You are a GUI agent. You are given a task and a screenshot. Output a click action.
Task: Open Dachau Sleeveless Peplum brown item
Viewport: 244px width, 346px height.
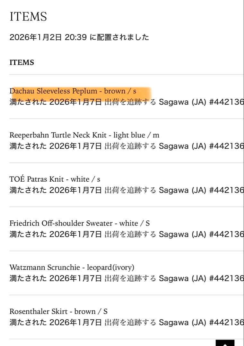(x=73, y=91)
